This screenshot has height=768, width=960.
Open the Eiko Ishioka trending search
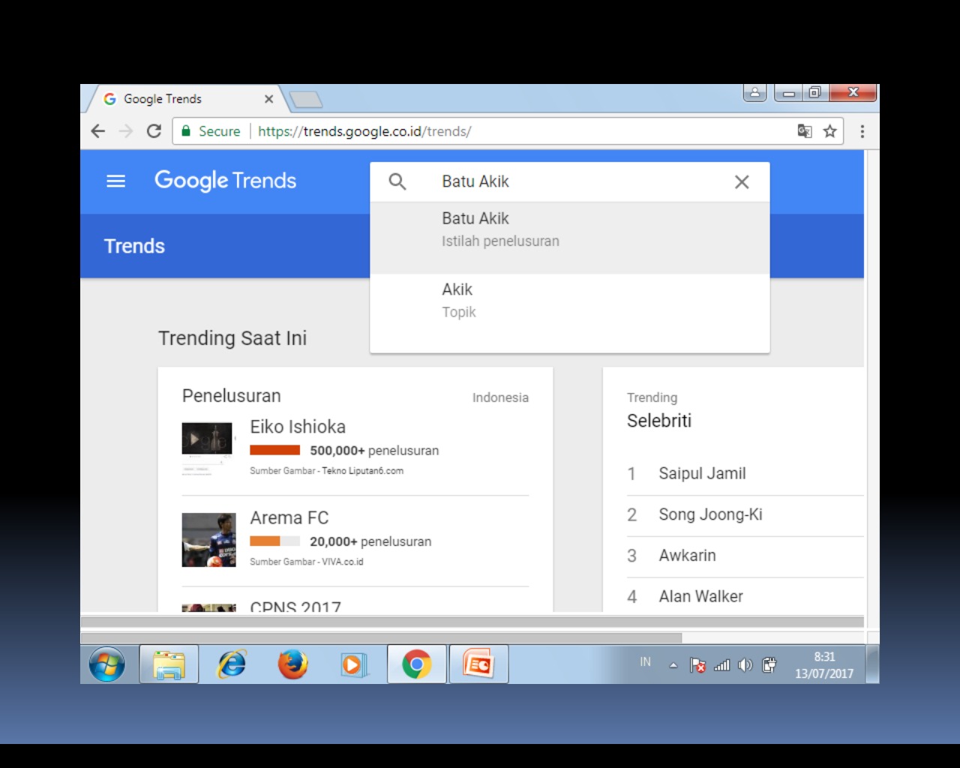pyautogui.click(x=298, y=427)
